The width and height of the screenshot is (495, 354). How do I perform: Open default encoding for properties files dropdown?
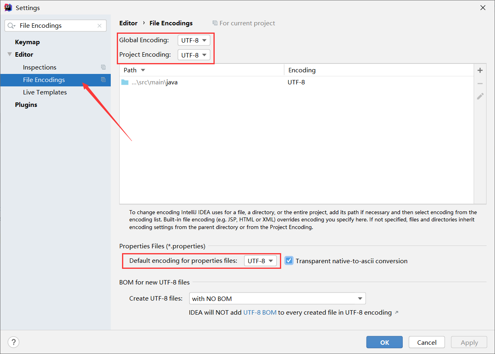pos(260,261)
